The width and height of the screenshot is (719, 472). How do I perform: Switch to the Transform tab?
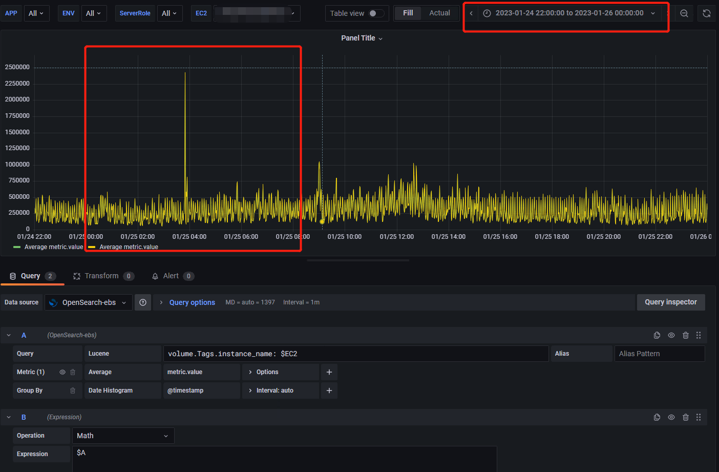point(102,276)
